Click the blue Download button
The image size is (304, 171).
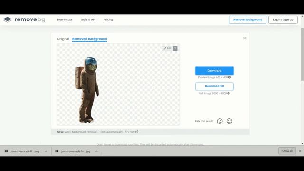[214, 71]
